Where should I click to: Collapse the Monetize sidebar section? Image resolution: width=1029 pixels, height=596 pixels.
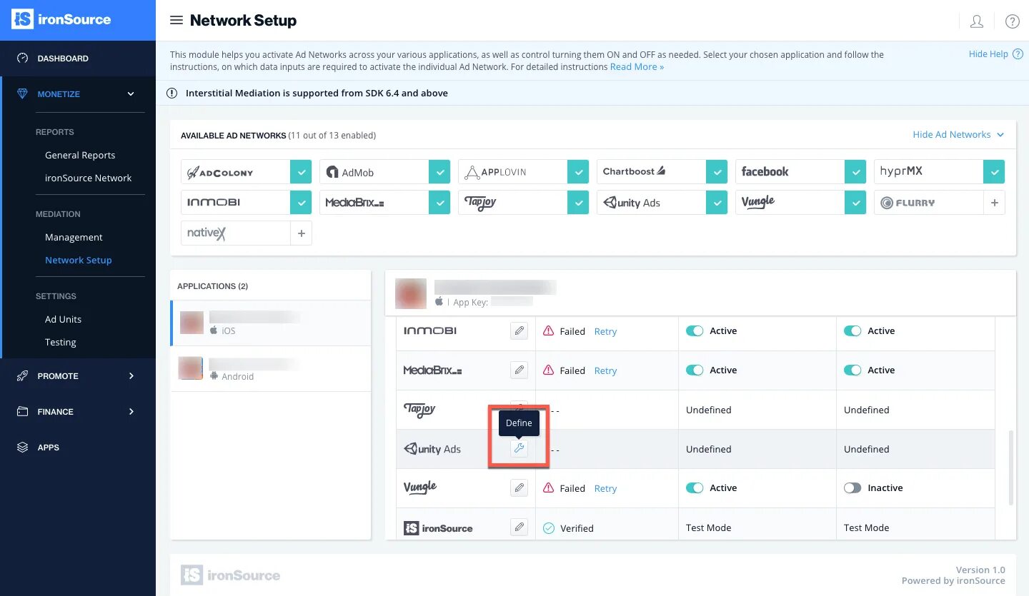point(131,94)
